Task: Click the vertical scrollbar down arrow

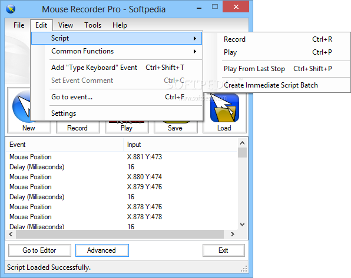Action: coord(242,225)
